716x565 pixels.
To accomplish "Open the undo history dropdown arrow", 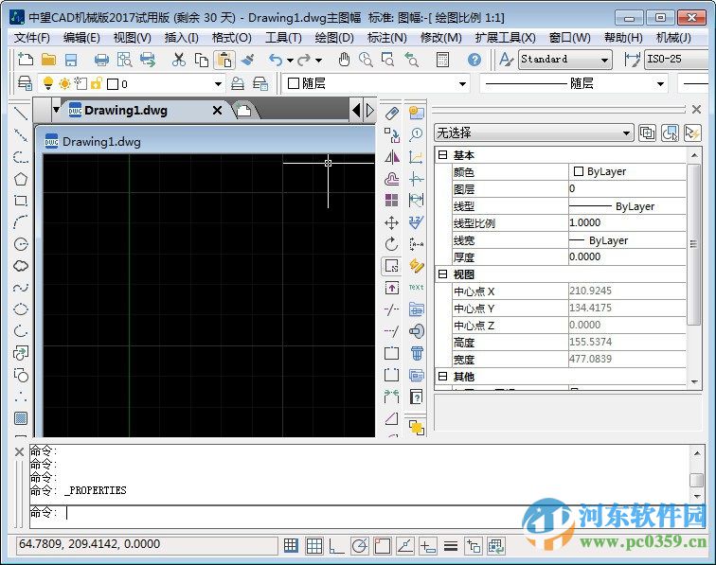I will click(290, 60).
